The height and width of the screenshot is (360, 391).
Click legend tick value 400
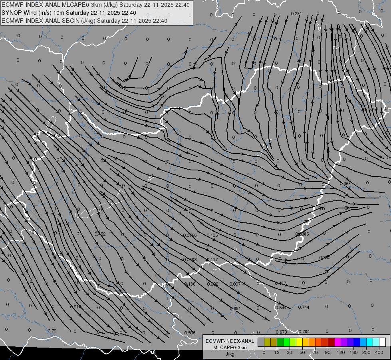379,352
